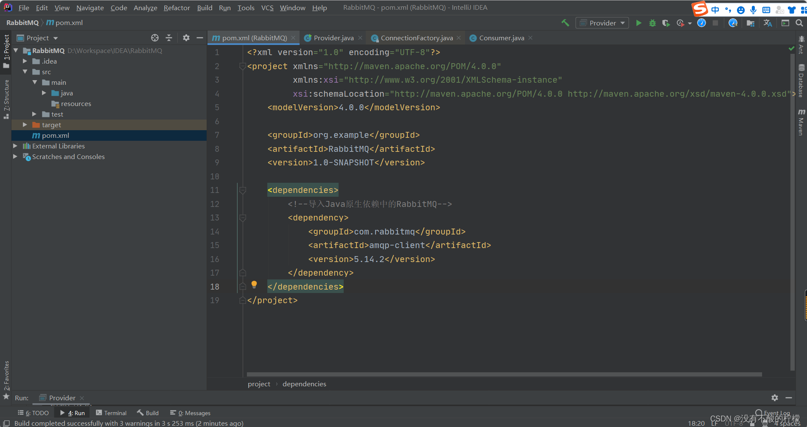Open the Provider run configuration dropdown
This screenshot has height=427, width=807.
coord(602,23)
